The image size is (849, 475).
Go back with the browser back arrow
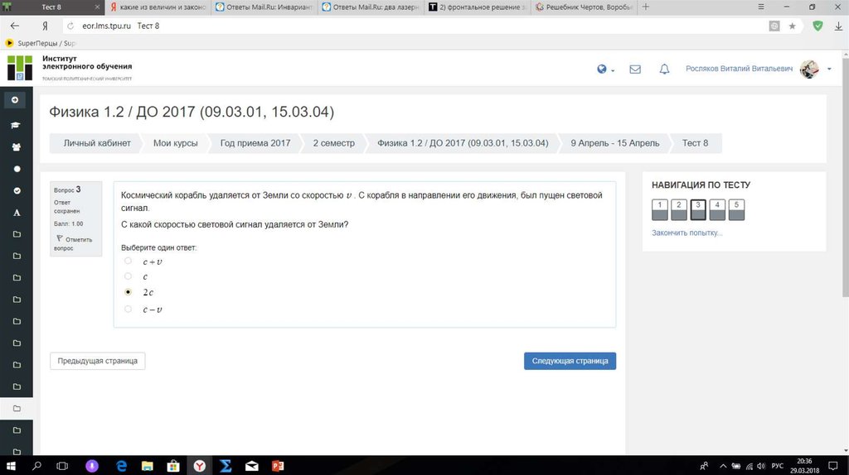[15, 26]
